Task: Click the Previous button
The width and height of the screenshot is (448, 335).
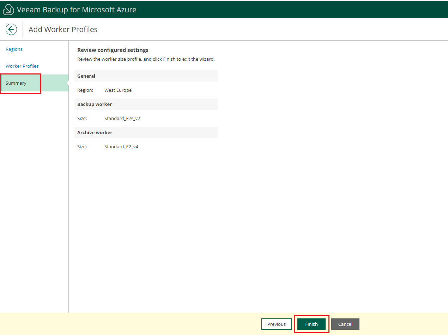Action: point(277,324)
